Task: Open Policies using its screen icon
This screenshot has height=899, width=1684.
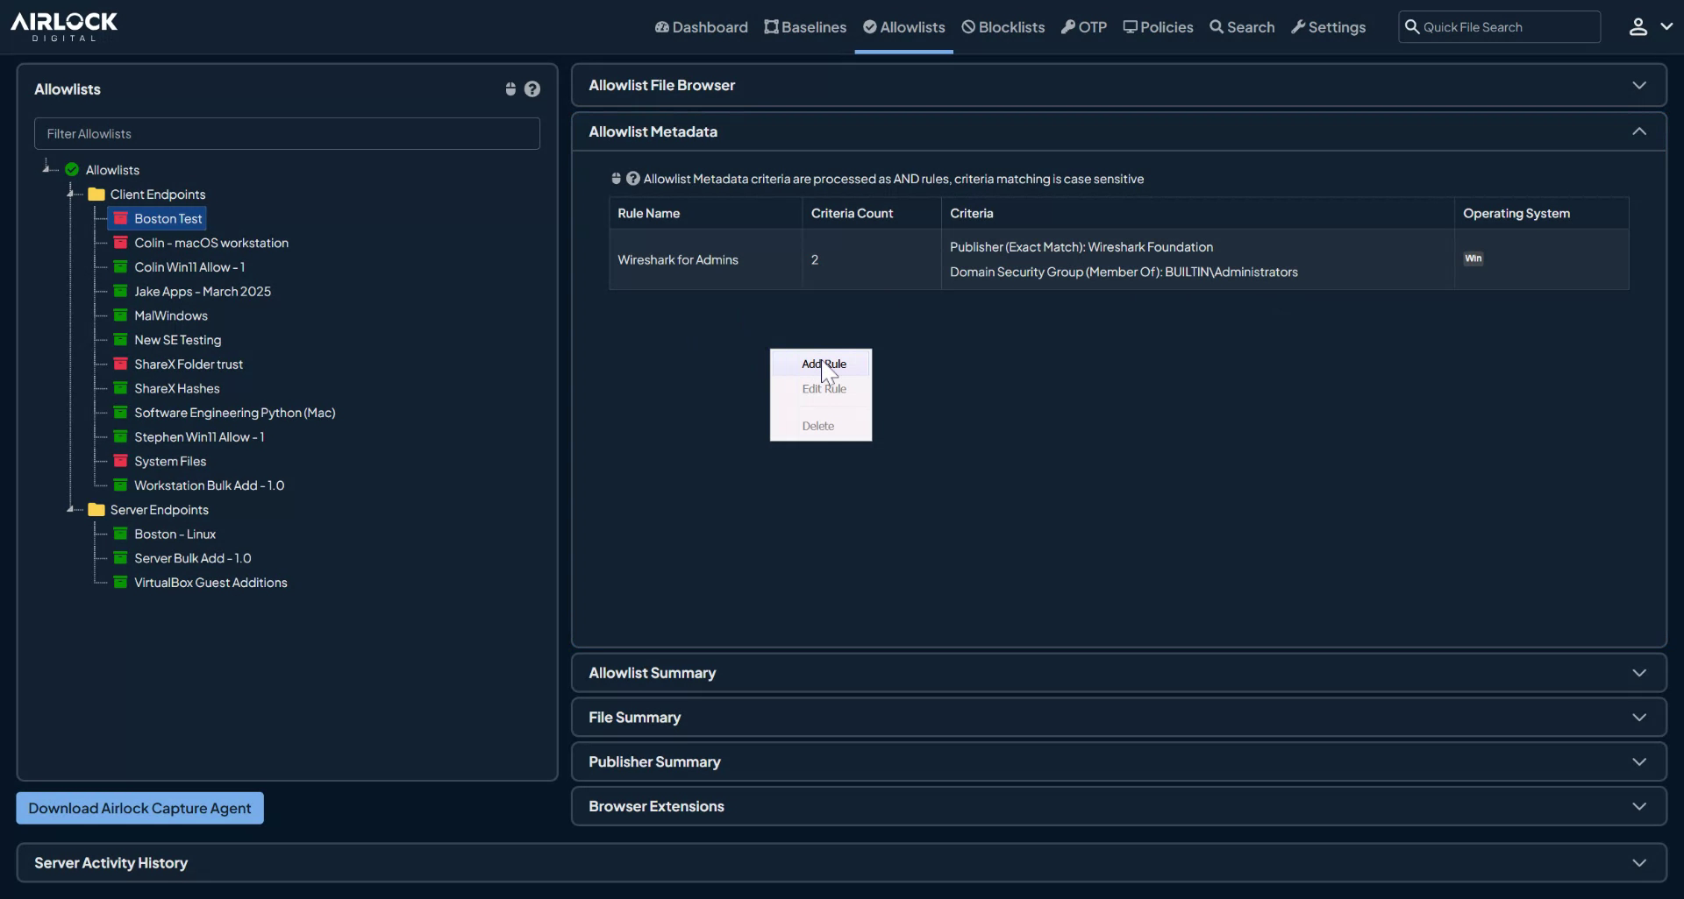Action: click(1131, 27)
